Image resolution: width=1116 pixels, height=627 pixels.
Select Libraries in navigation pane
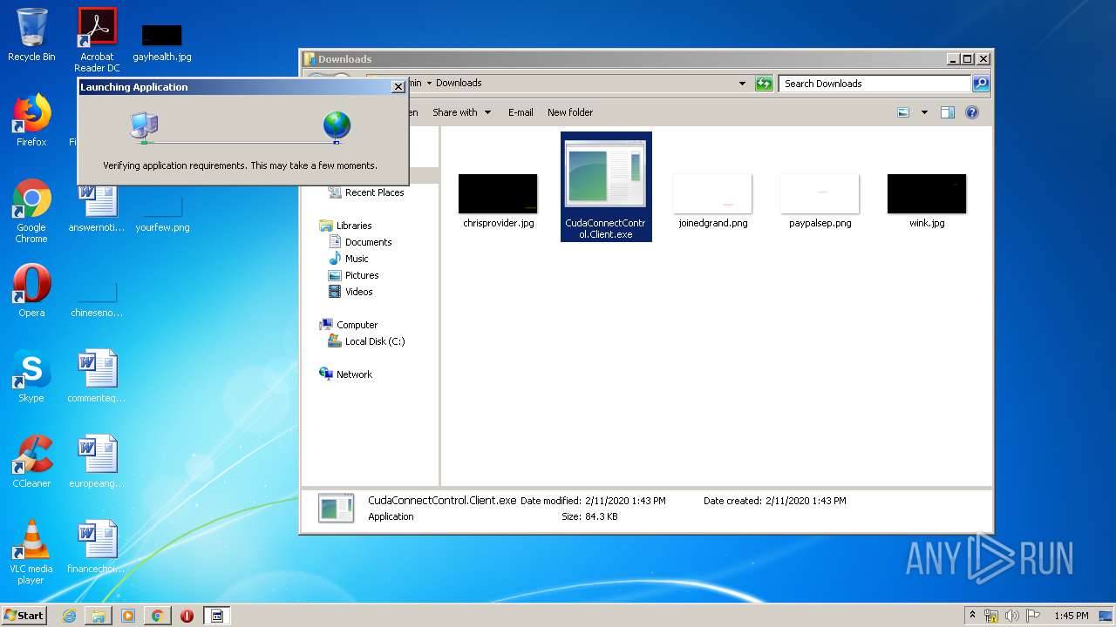coord(346,226)
